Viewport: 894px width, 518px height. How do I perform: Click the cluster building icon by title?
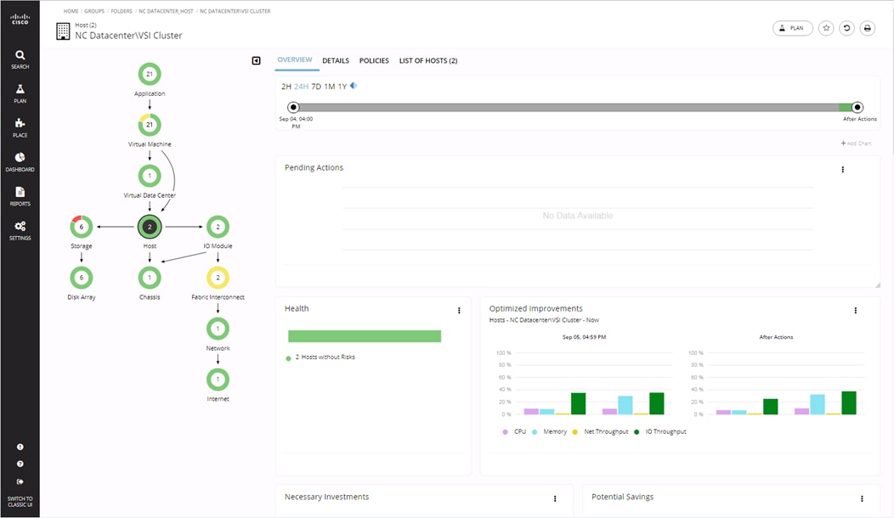(x=63, y=31)
